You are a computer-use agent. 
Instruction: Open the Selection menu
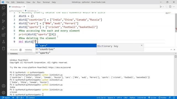tap(20, 2)
